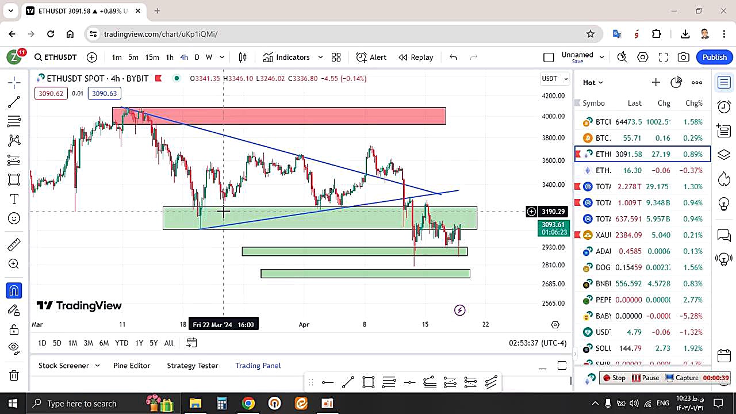Open the ideas lightbulb icon
Screen dimensions: 736x414
724,204
